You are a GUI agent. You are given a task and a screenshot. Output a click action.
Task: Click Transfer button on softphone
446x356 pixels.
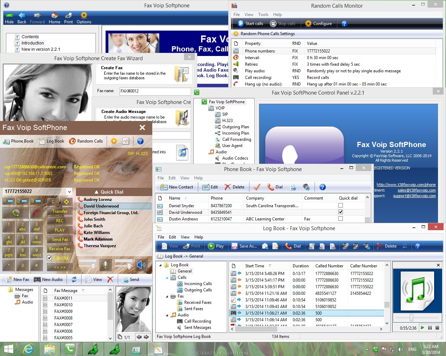tap(60, 211)
